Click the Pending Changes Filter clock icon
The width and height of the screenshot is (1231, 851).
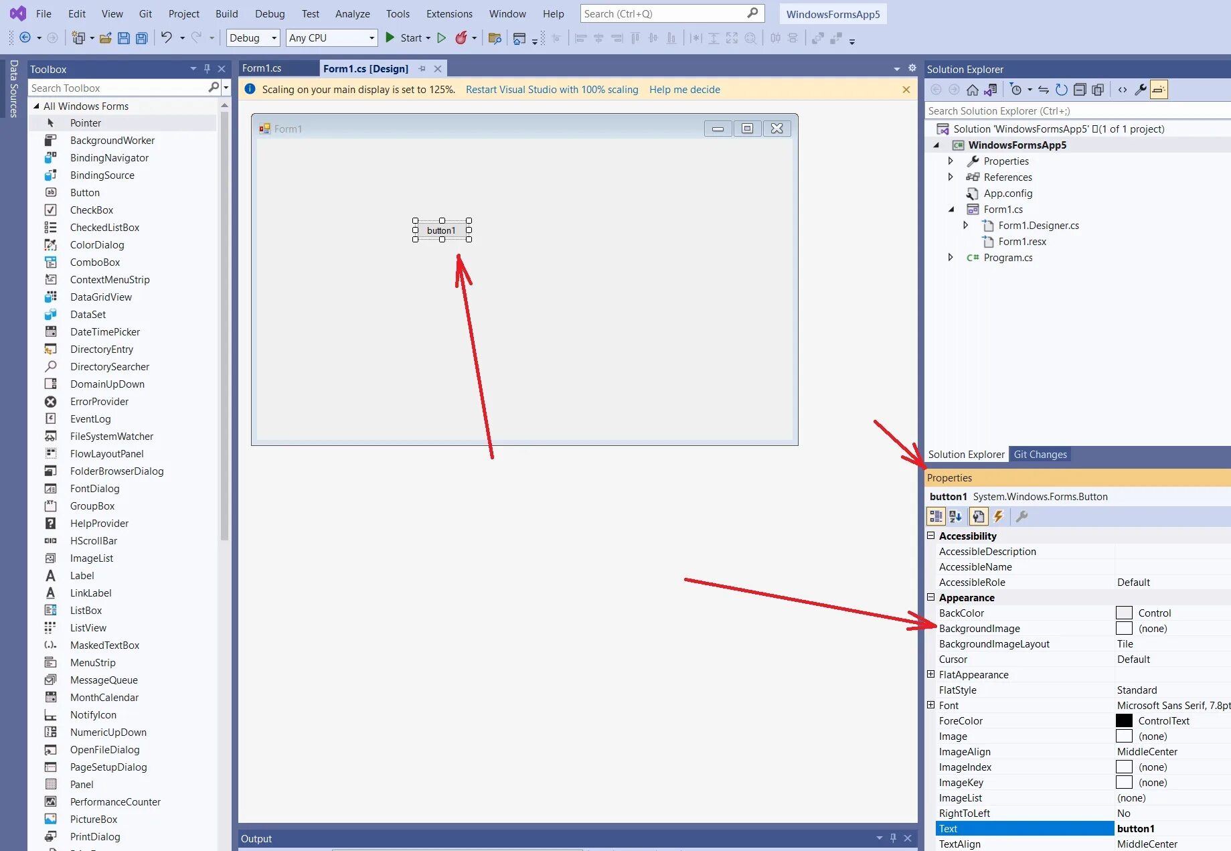1016,90
